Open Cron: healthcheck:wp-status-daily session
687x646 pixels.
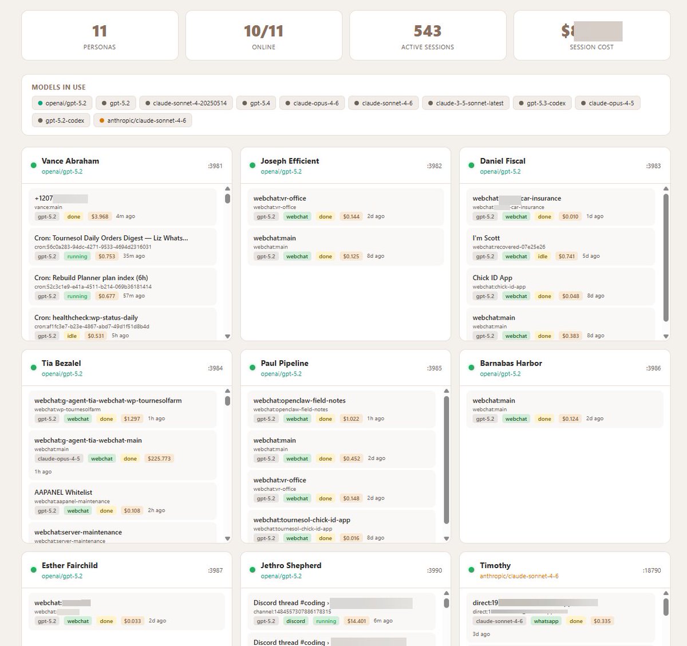pos(123,324)
